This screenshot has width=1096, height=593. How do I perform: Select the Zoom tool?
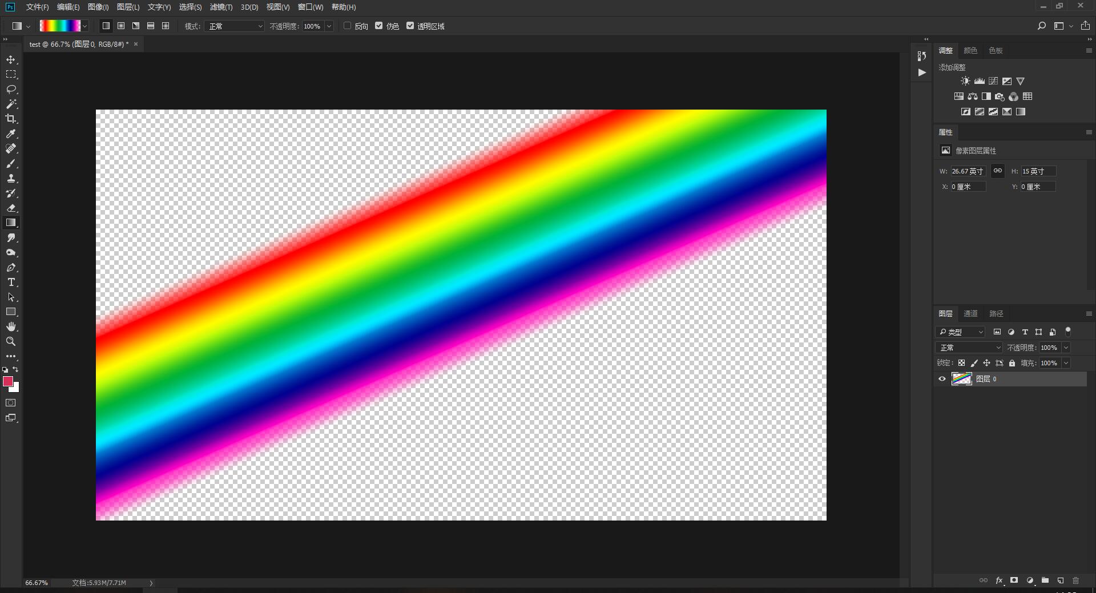pyautogui.click(x=11, y=341)
